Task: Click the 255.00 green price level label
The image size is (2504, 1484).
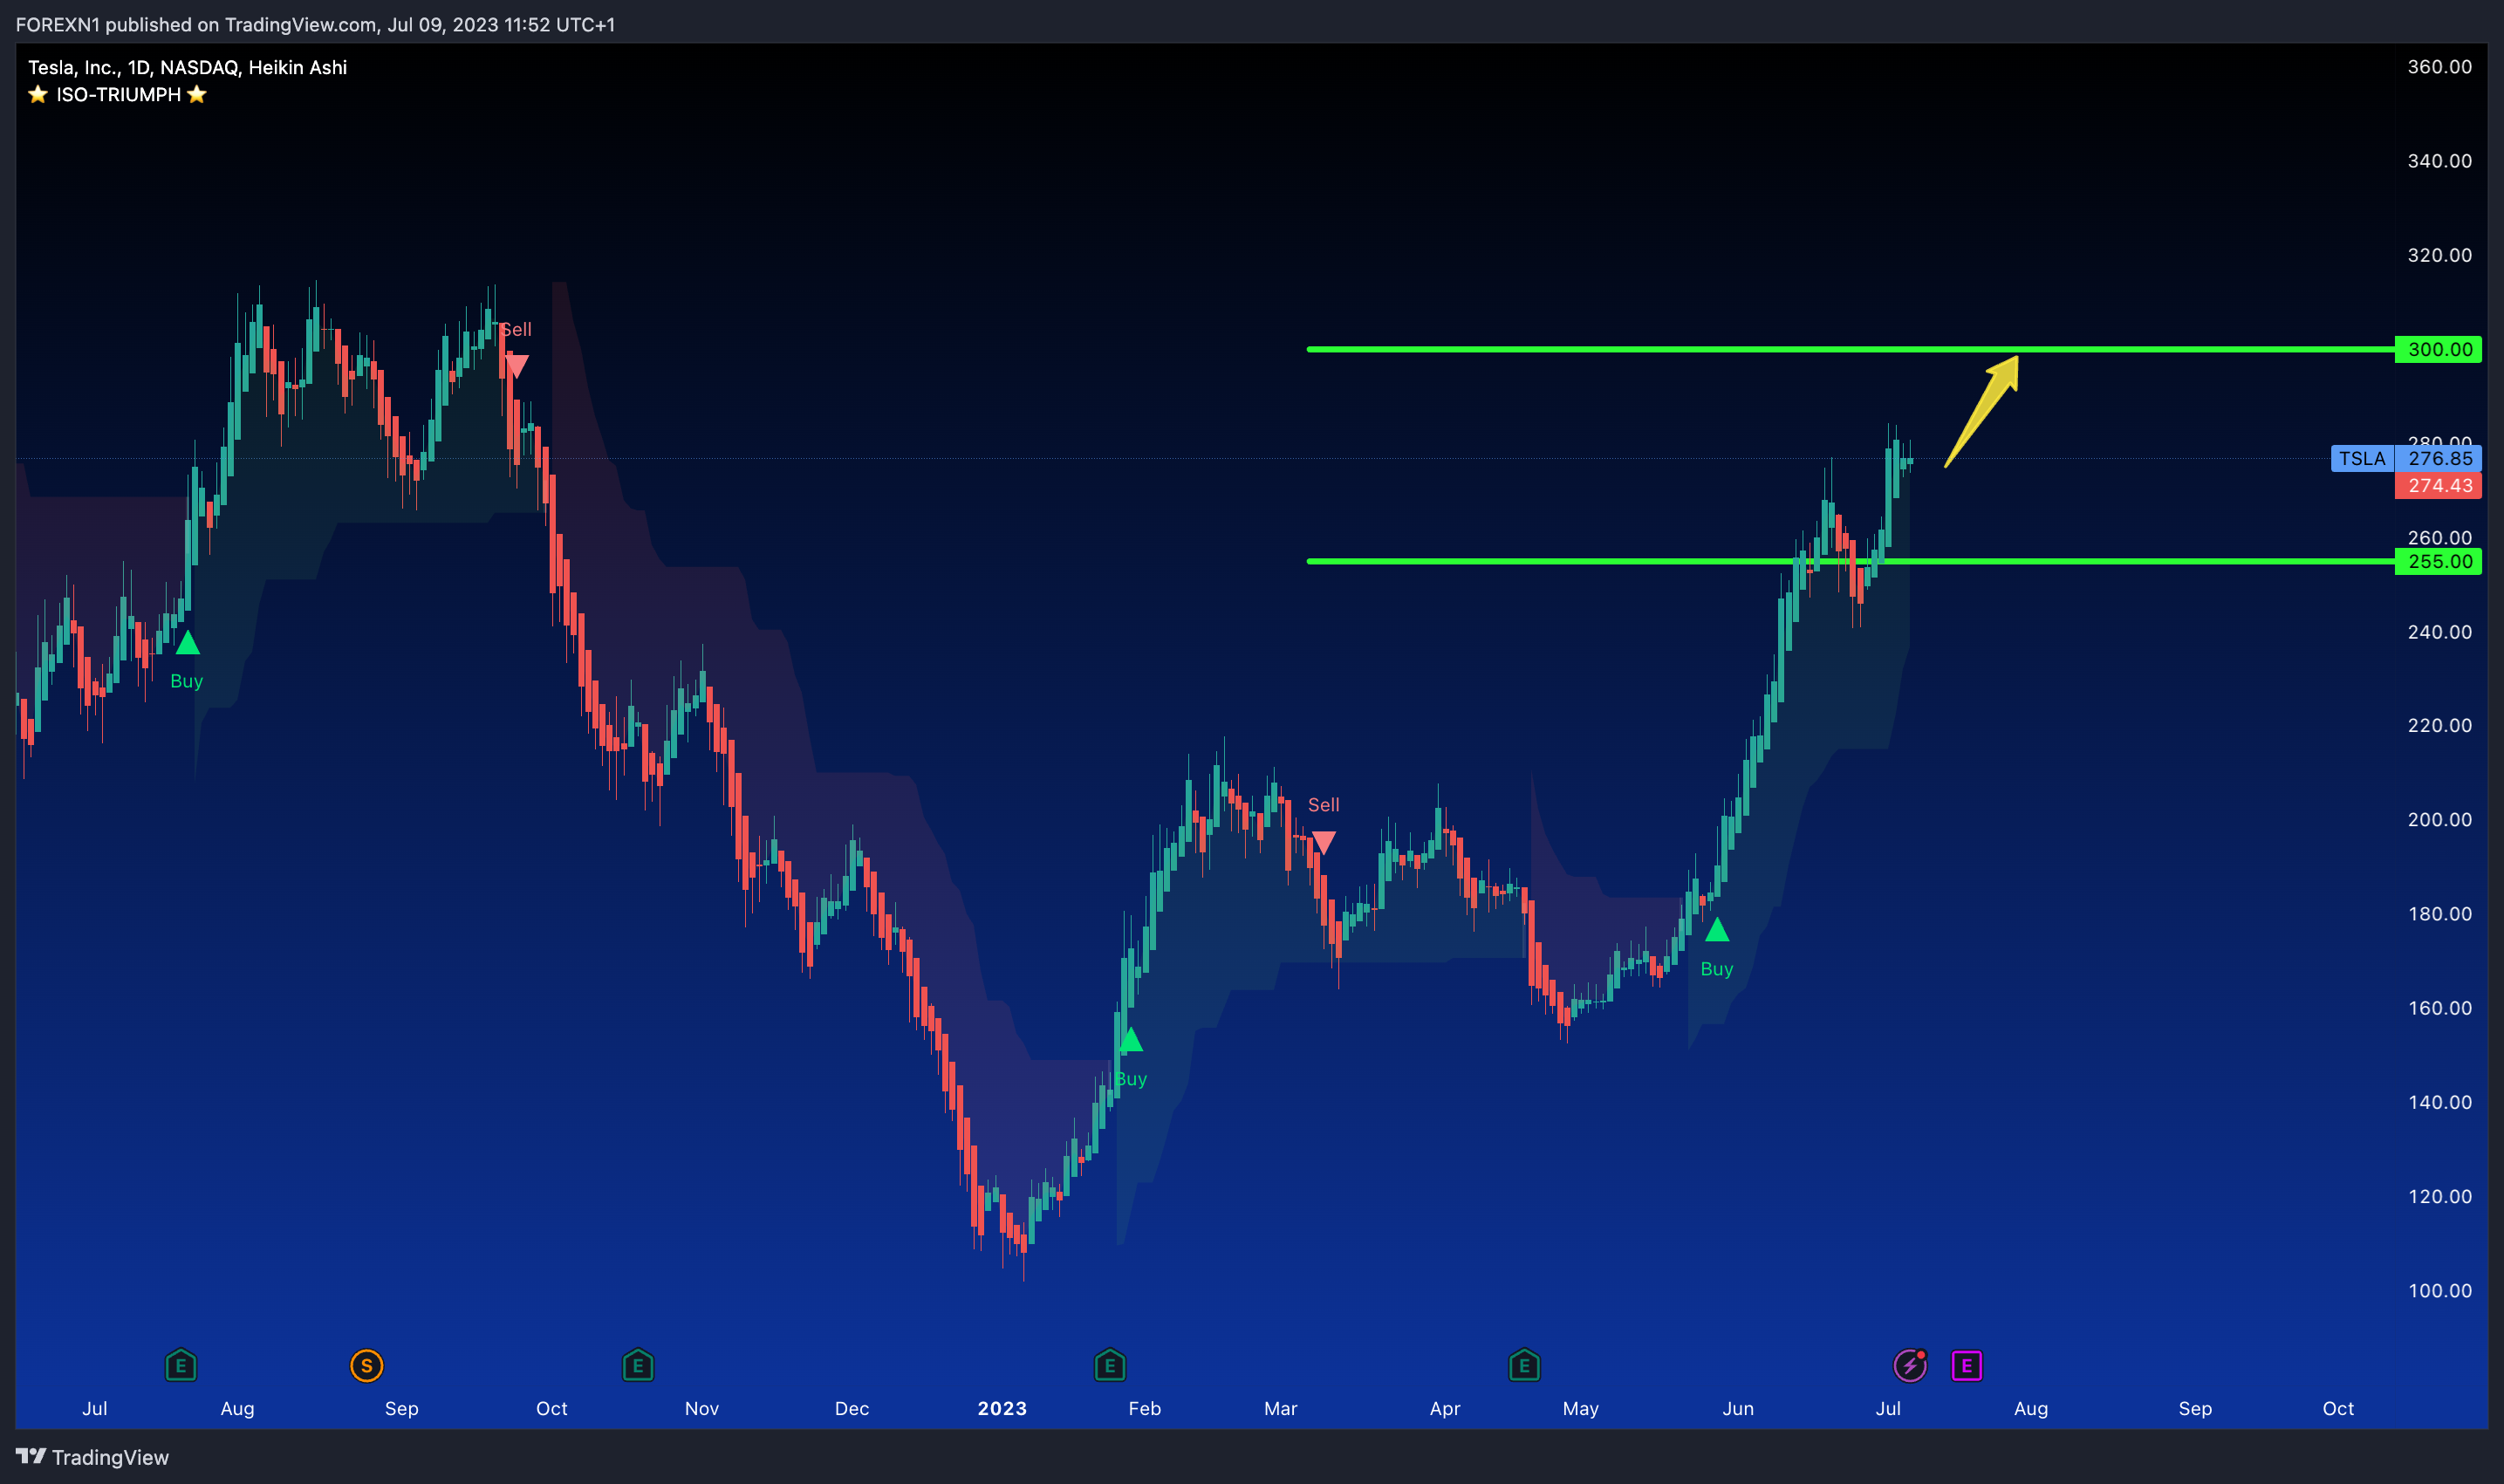Action: [x=2438, y=561]
